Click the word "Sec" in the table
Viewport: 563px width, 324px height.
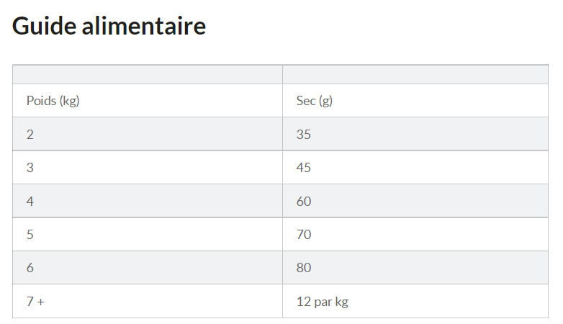(x=305, y=101)
